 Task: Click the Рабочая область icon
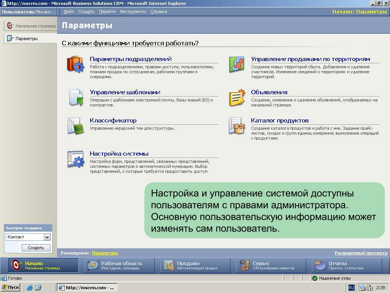point(93,266)
